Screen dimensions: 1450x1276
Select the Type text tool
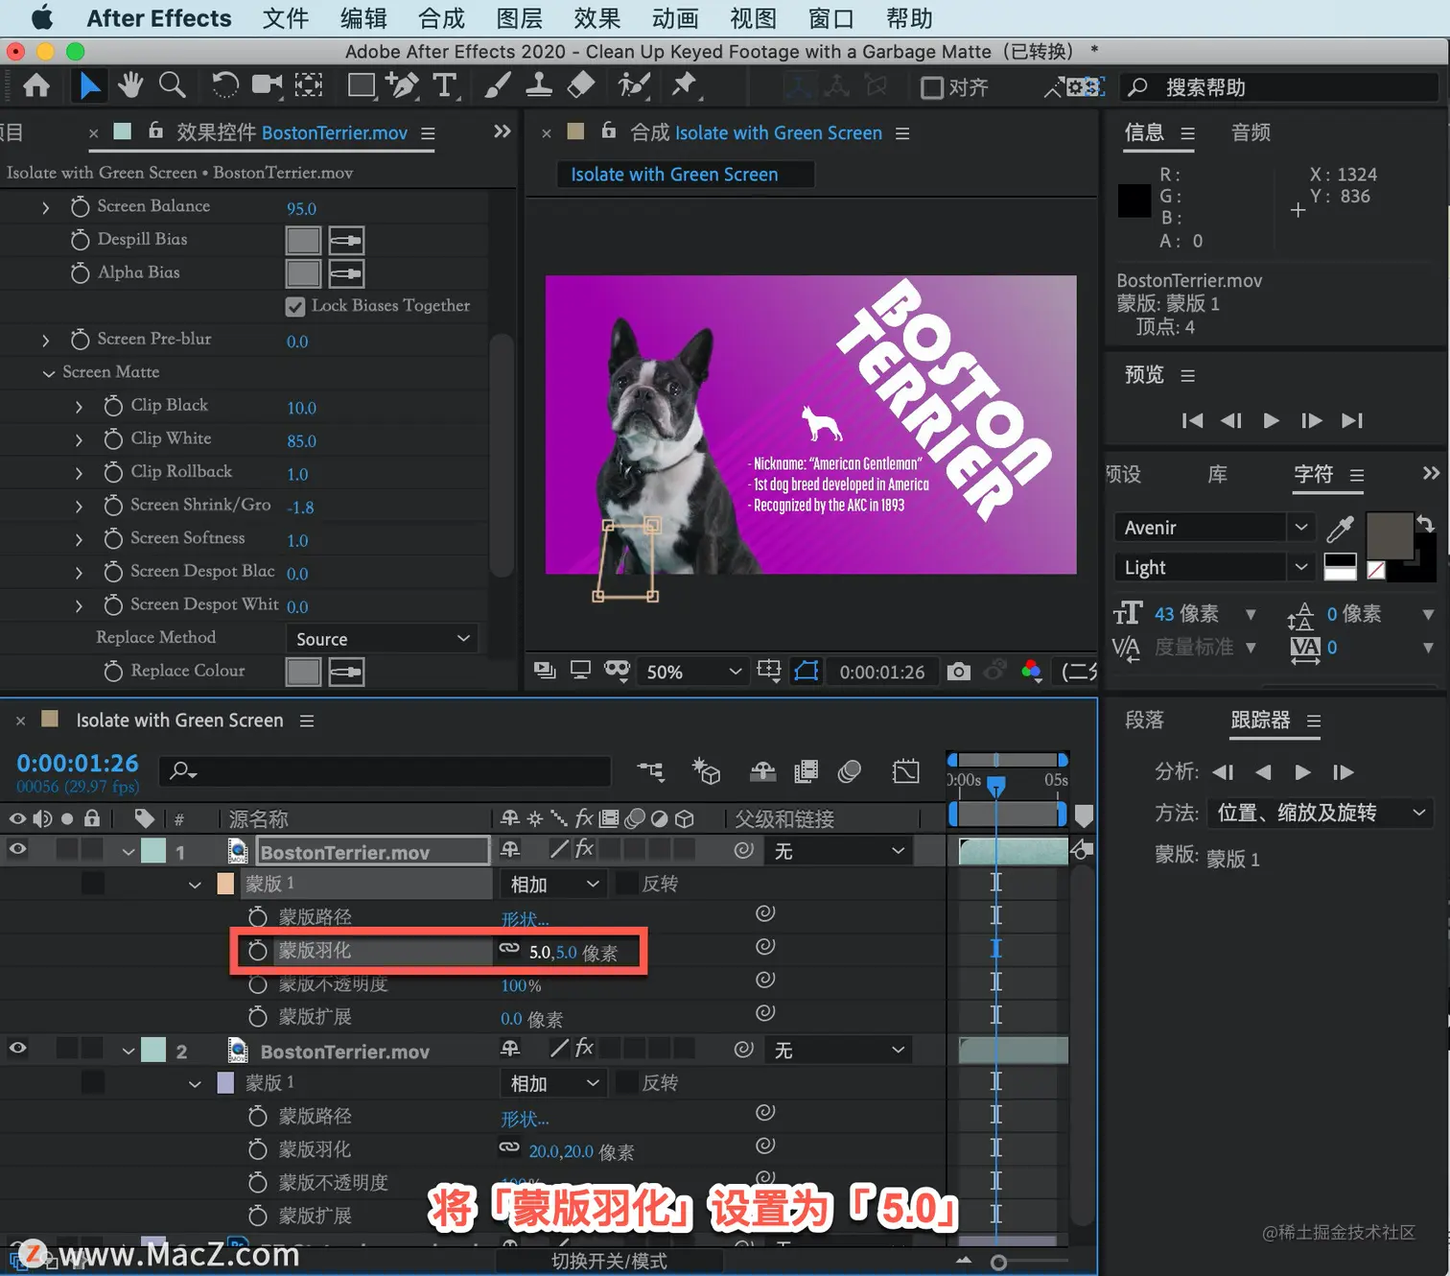[x=445, y=86]
